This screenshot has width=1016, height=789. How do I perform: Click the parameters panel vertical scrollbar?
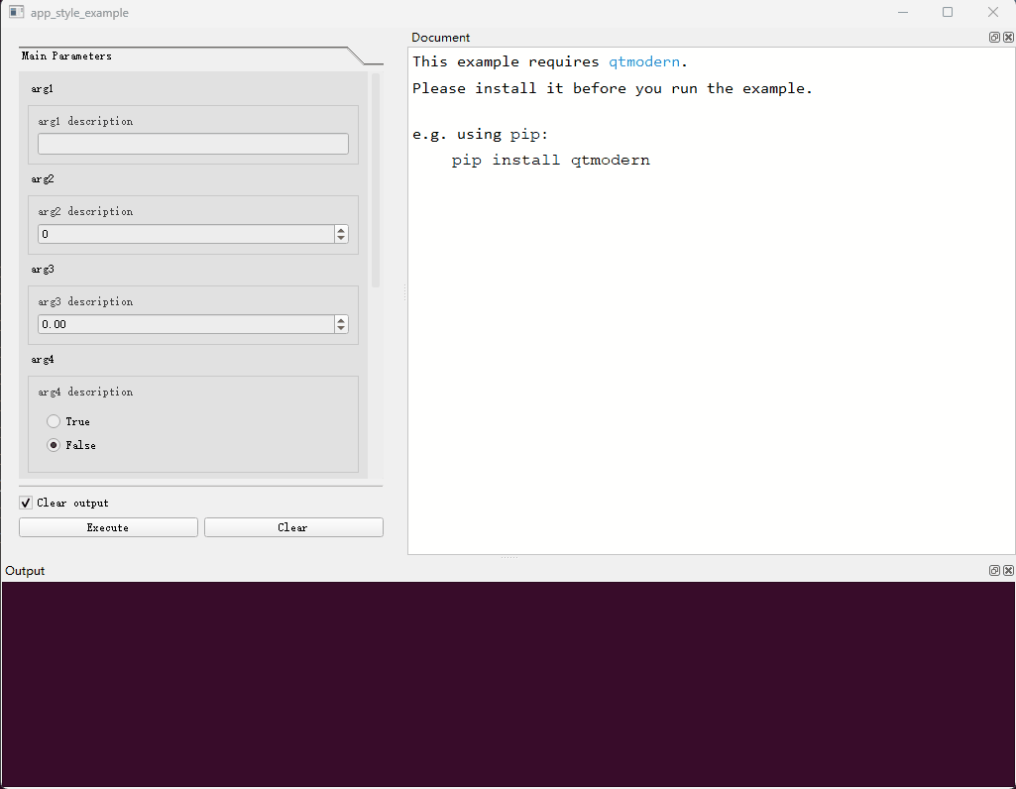tap(376, 180)
